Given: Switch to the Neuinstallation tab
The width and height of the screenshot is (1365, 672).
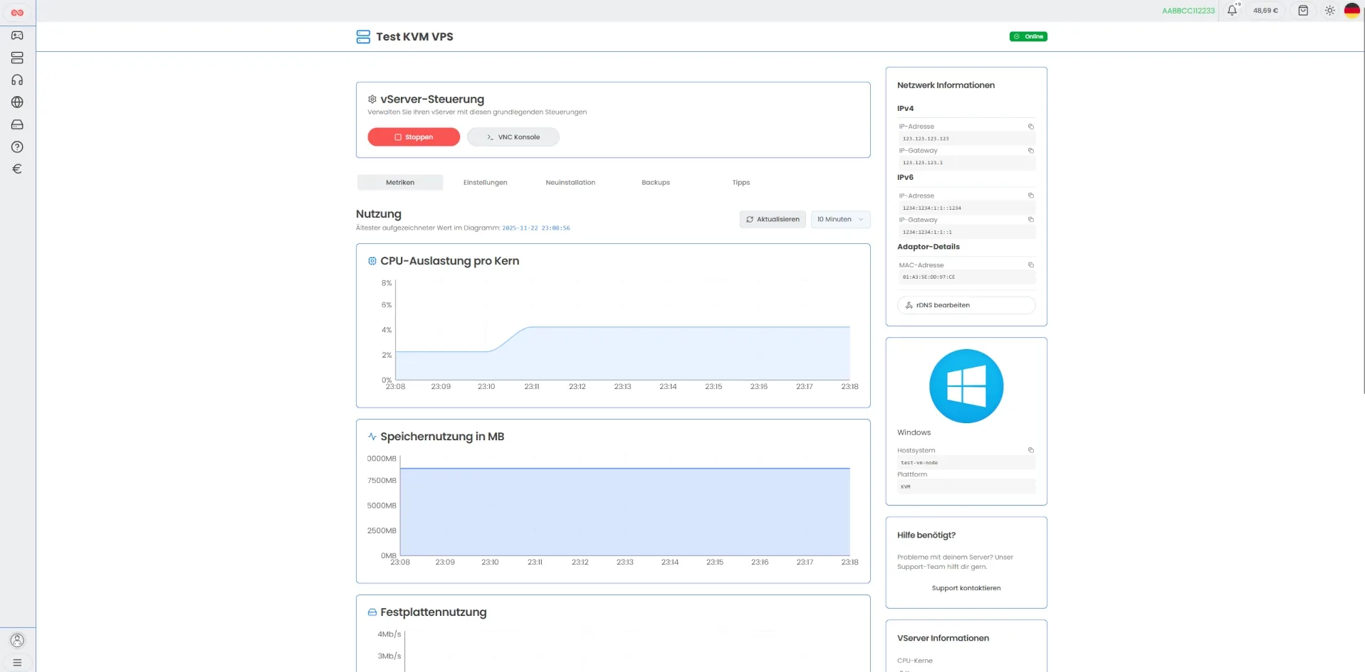Looking at the screenshot, I should (570, 183).
